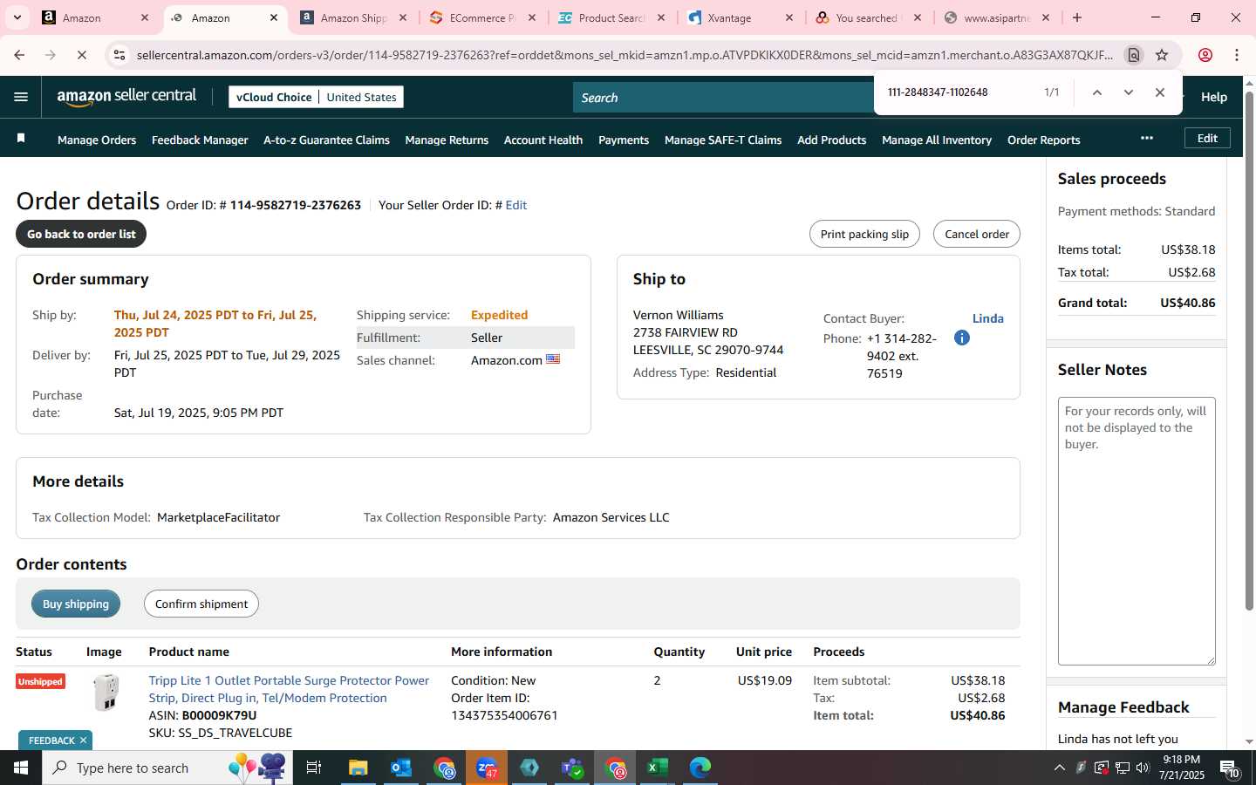Switch to the Xvantage tab

click(741, 17)
